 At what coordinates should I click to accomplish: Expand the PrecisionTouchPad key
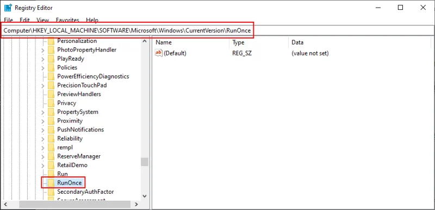pyautogui.click(x=43, y=86)
